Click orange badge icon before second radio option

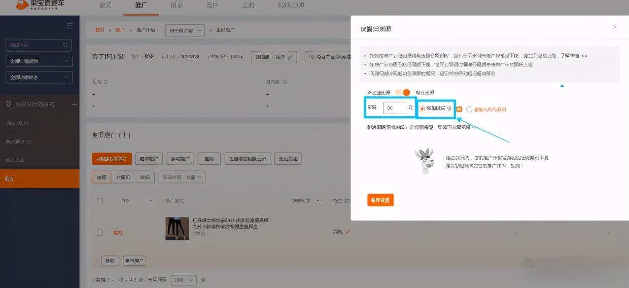pos(459,109)
